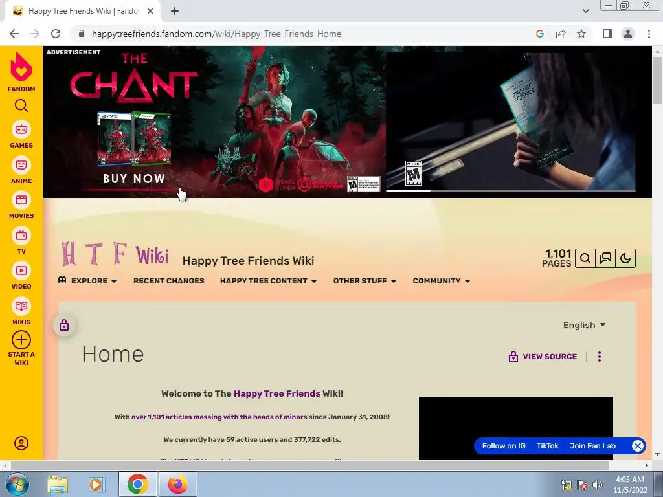
Task: Open a new browser tab
Action: pyautogui.click(x=175, y=12)
